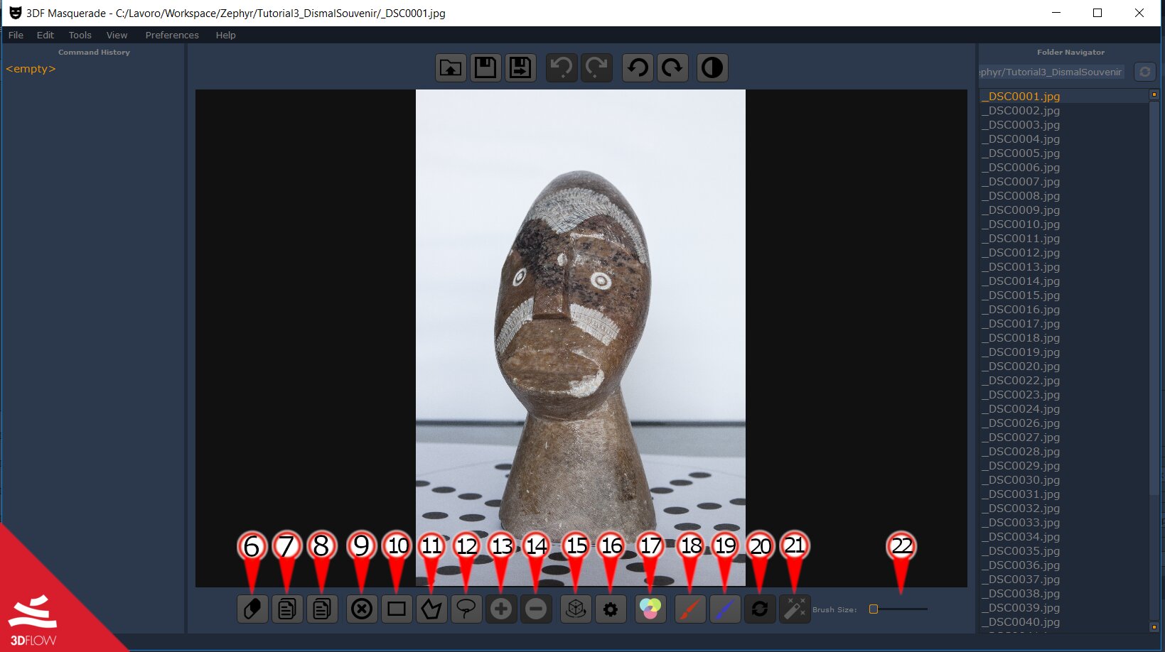The image size is (1165, 652).
Task: Activate the magic wand tool
Action: pyautogui.click(x=795, y=609)
